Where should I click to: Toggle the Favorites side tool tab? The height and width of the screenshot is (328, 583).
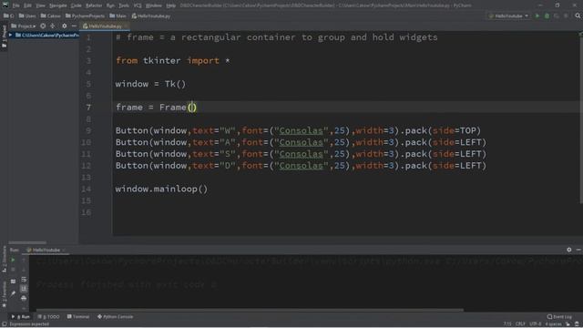(4, 294)
